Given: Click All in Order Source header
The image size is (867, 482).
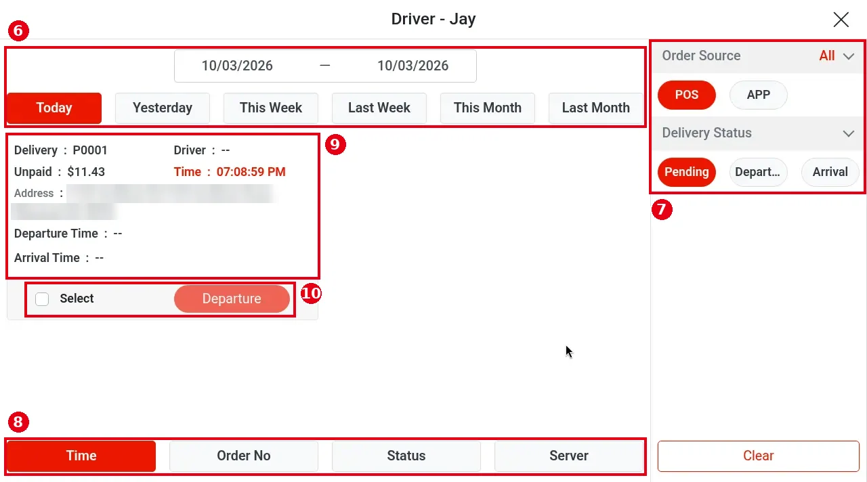Looking at the screenshot, I should point(827,56).
